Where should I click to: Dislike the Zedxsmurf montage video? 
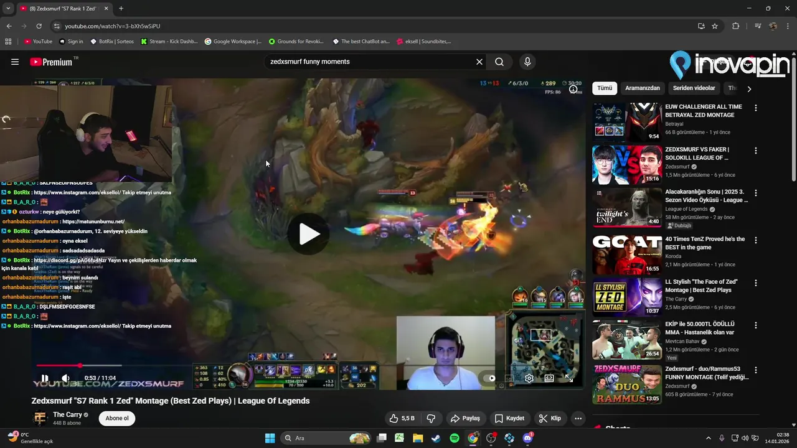430,418
